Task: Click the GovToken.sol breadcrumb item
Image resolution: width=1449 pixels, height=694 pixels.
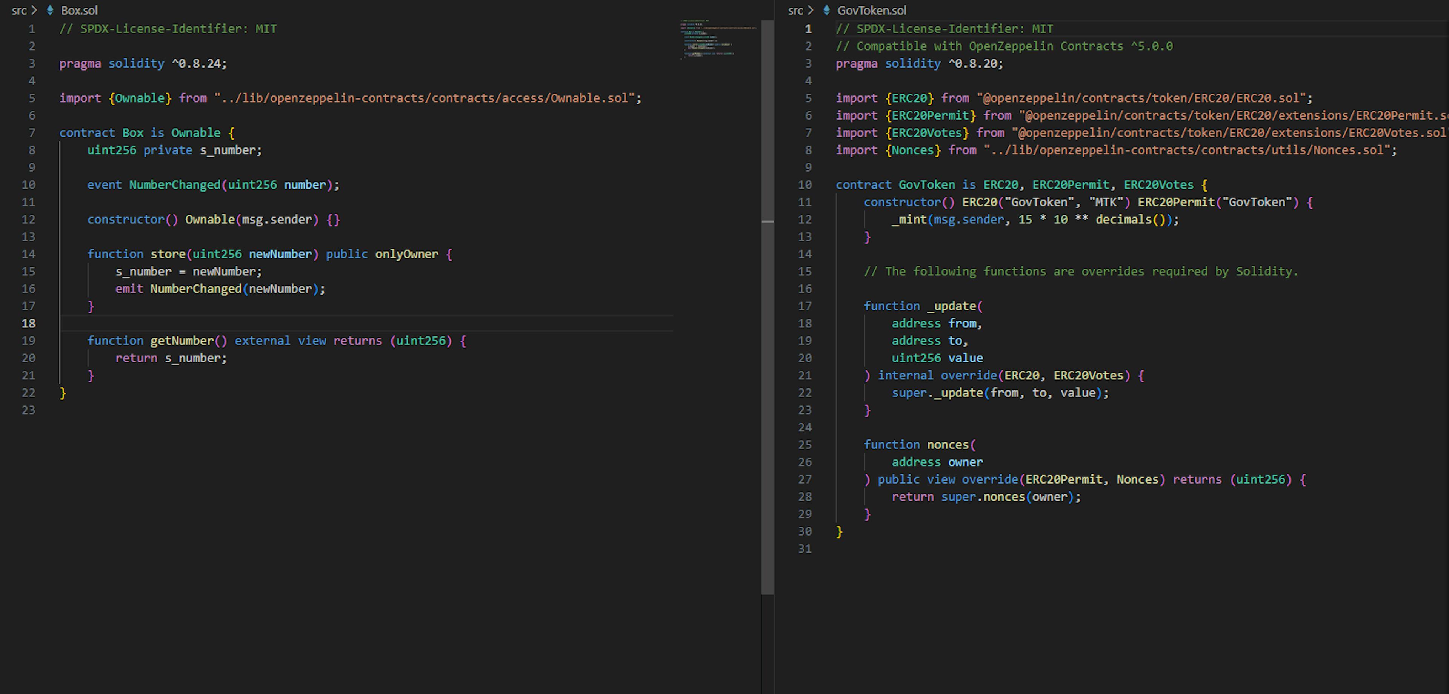Action: 871,10
